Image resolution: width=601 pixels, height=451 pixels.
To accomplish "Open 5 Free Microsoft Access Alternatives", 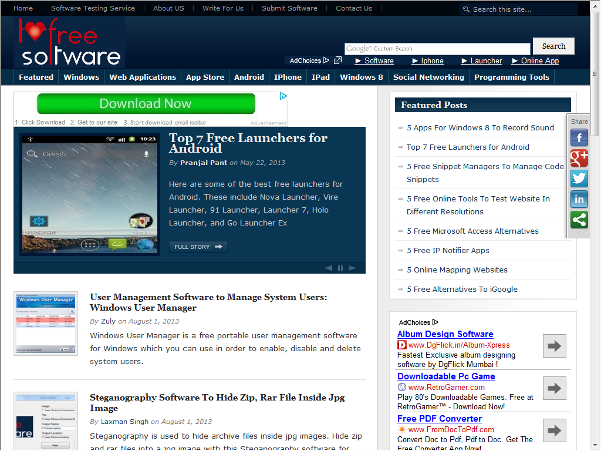I will click(x=472, y=231).
